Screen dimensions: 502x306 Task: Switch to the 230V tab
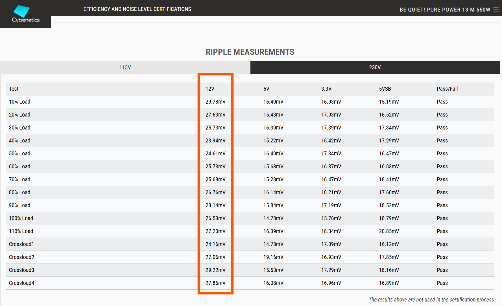(x=375, y=67)
